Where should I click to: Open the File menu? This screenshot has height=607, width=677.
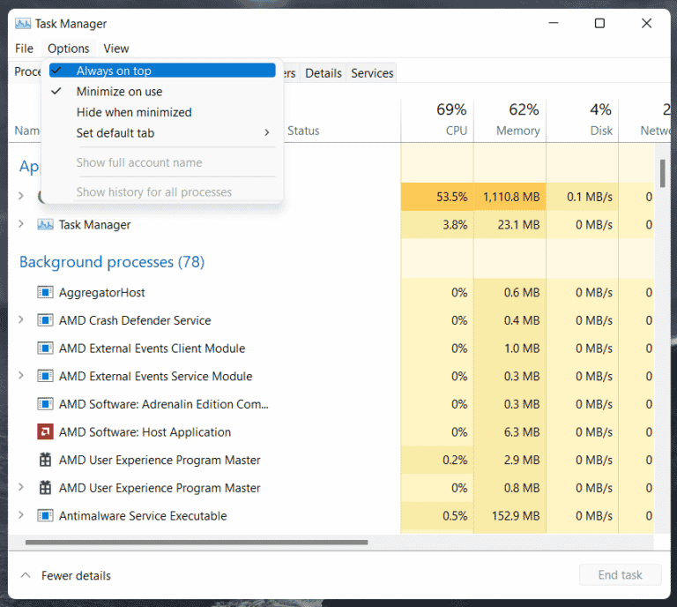click(24, 49)
